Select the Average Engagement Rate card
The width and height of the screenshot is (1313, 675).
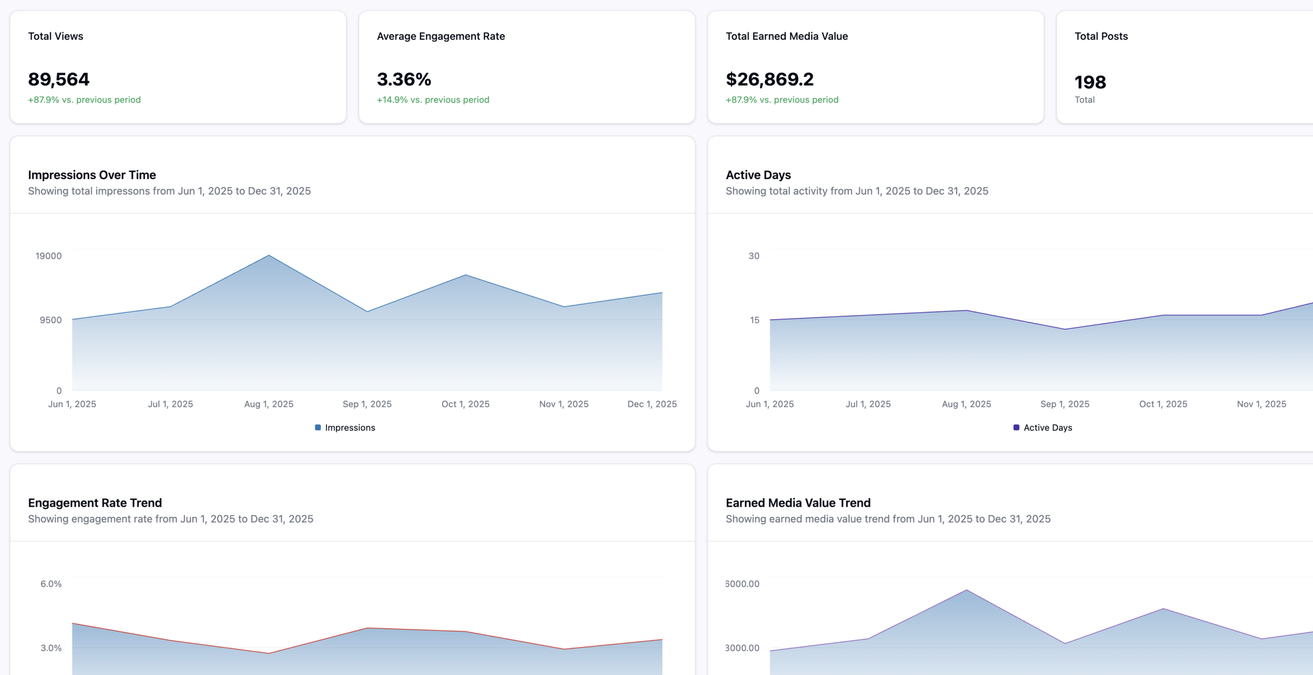click(x=527, y=66)
